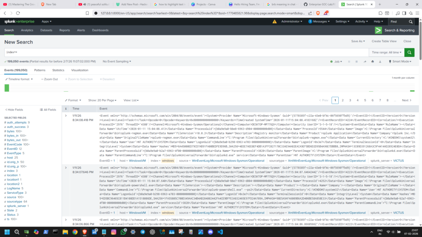Click the large green timeline bar
Viewport: 422px width, 237px height.
pyautogui.click(x=7, y=88)
